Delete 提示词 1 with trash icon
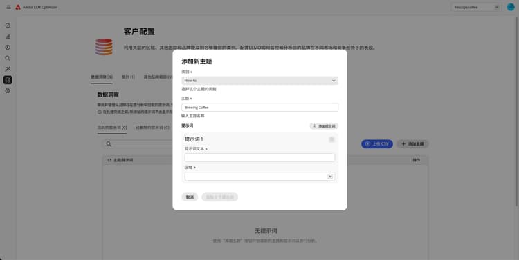The height and width of the screenshot is (260, 519). (x=331, y=139)
